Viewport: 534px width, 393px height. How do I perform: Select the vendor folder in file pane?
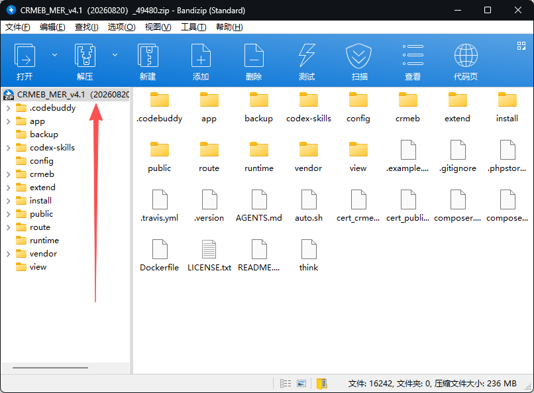(308, 157)
